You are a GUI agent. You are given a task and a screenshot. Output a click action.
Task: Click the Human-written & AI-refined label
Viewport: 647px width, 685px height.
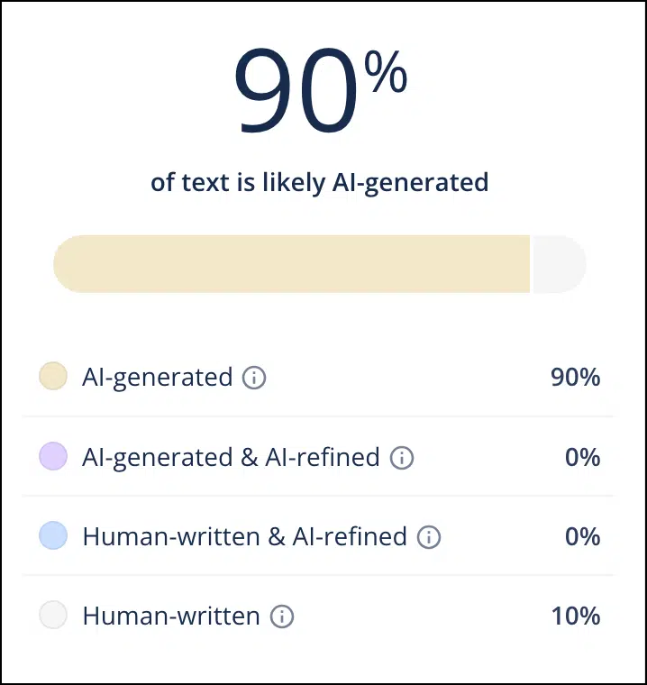pos(244,536)
